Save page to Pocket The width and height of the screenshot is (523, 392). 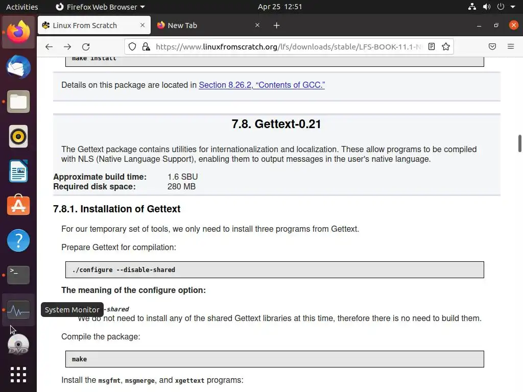click(492, 46)
